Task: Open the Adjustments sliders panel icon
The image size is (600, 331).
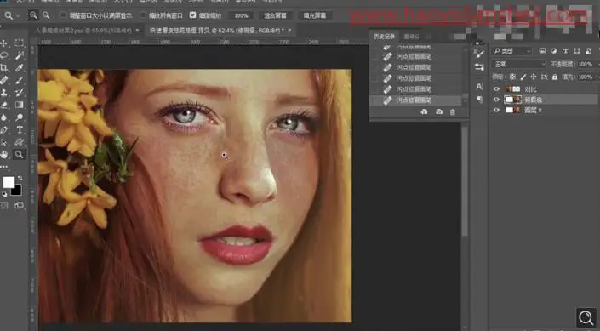Action: pos(479,67)
